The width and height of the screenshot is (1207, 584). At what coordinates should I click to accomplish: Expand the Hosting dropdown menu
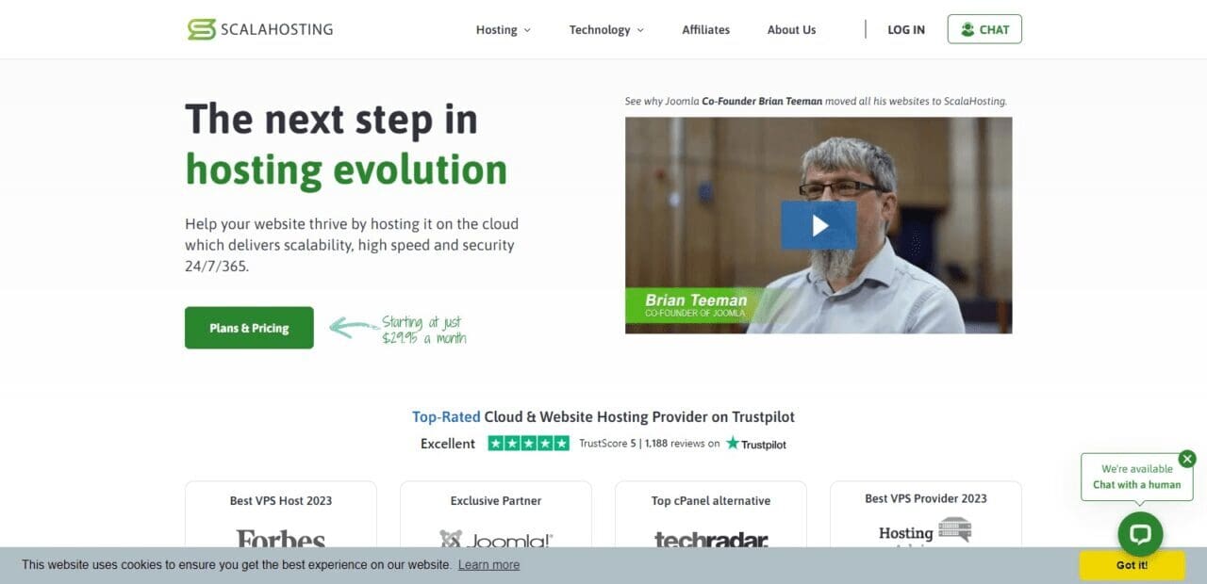pos(504,30)
